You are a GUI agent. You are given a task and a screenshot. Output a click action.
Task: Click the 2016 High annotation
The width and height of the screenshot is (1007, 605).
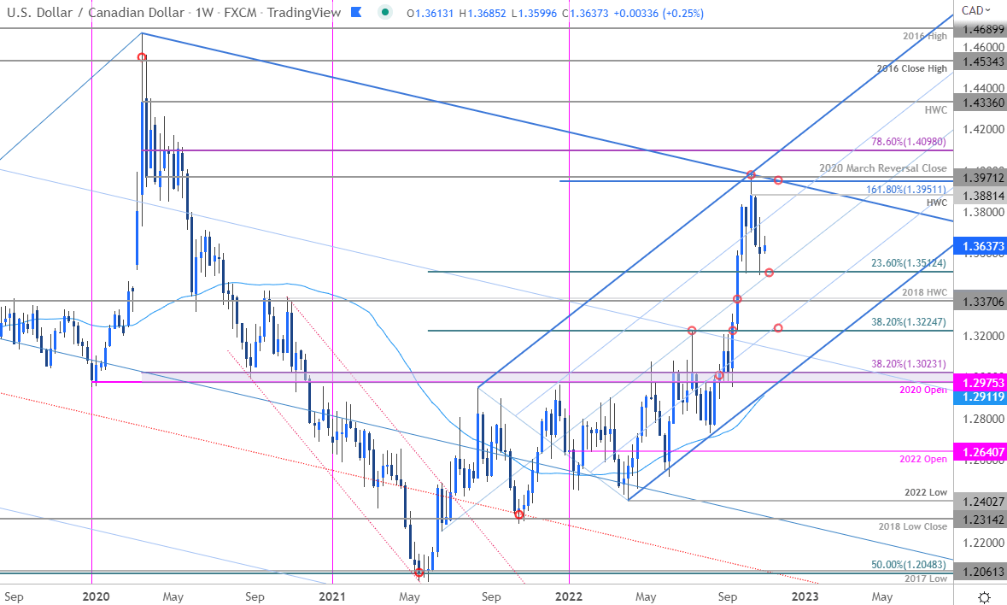(925, 36)
